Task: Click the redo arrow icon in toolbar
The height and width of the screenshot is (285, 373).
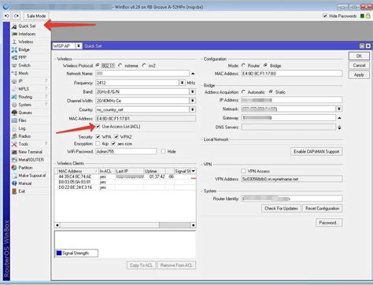Action: click(x=17, y=16)
